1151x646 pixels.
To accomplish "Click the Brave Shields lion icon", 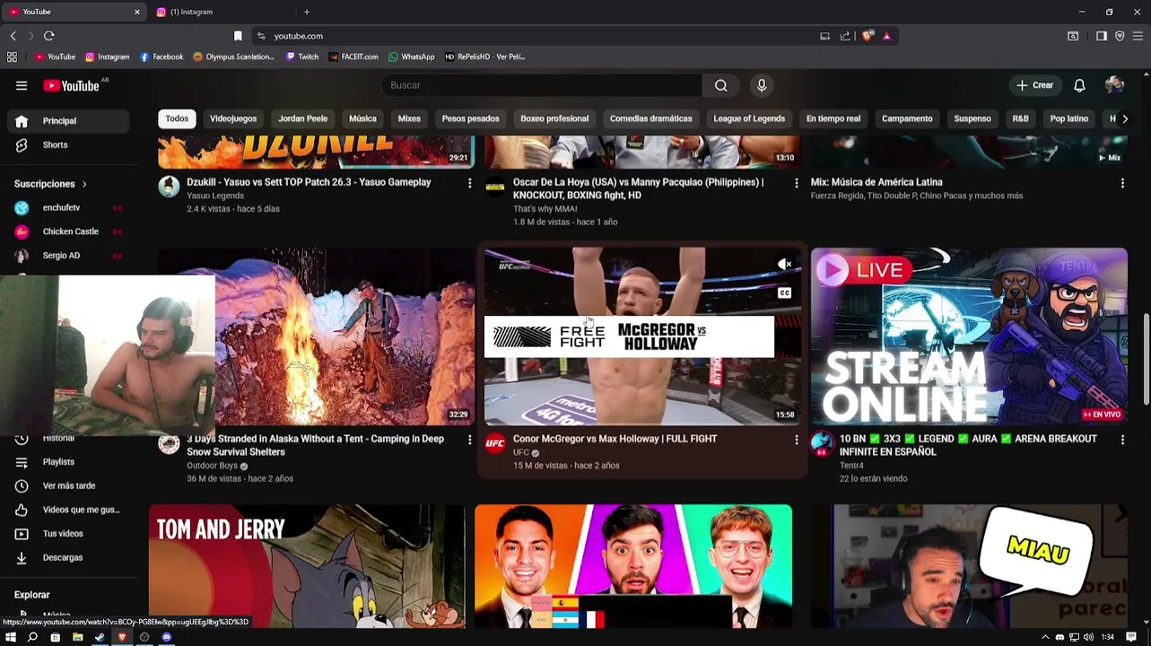I will [x=868, y=36].
